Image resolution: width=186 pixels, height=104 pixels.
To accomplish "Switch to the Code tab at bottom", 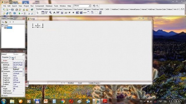I will 91,83.
